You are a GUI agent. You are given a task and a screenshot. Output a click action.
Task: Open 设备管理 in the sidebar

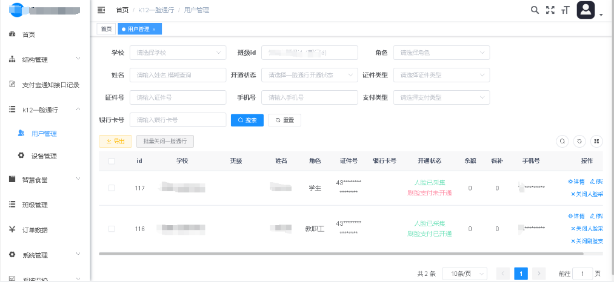(x=44, y=156)
